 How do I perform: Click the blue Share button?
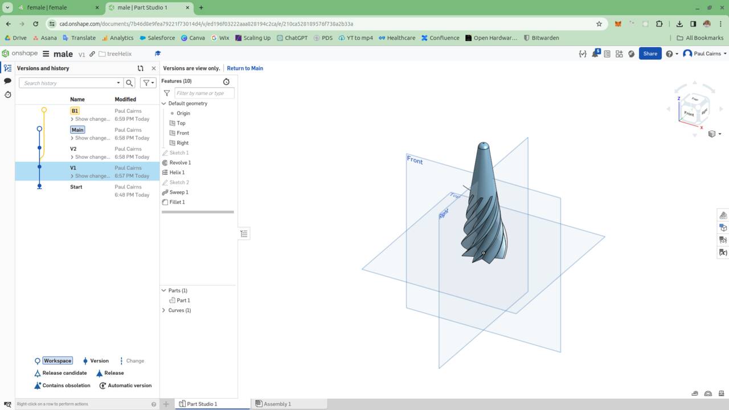click(650, 54)
